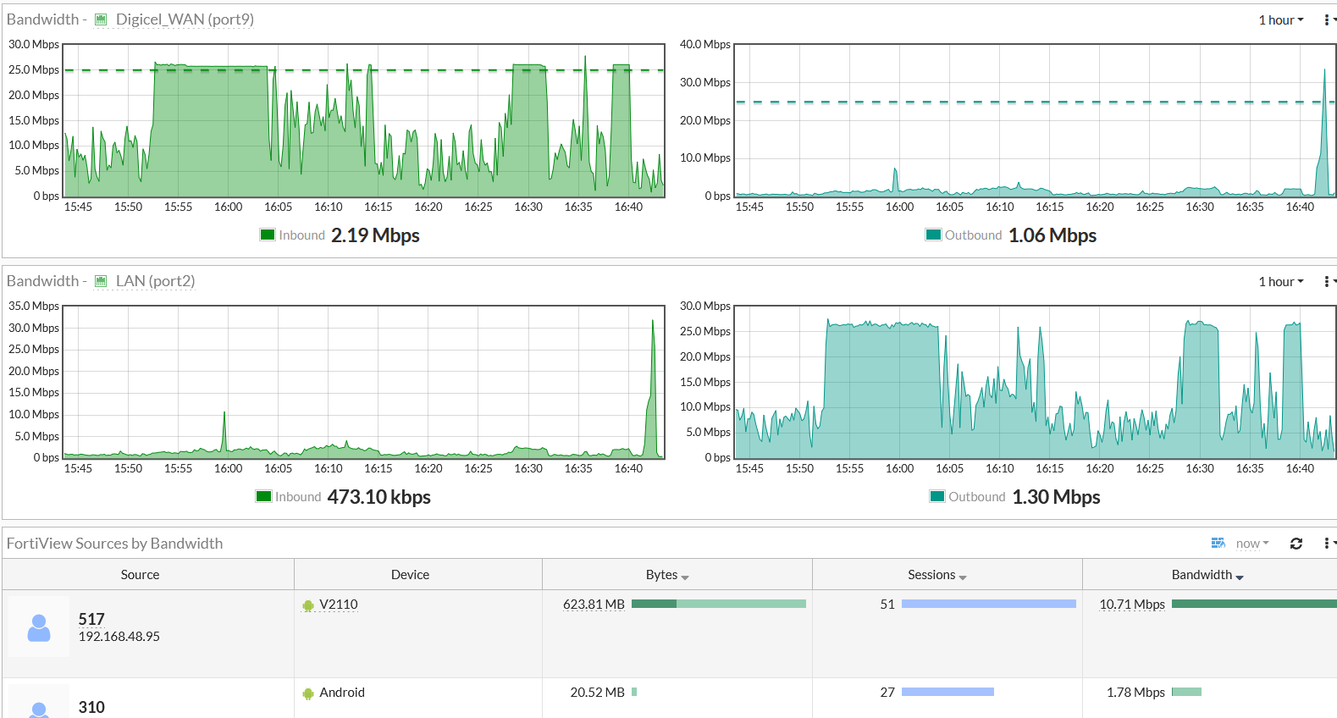Select source 517 row name
The image size is (1337, 718).
coord(91,619)
